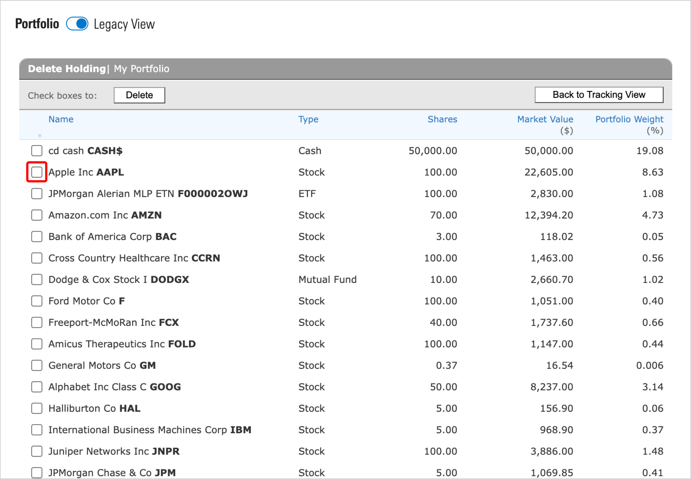Viewport: 691px width, 479px height.
Task: Click the 'ETF' type cell
Action: (307, 194)
